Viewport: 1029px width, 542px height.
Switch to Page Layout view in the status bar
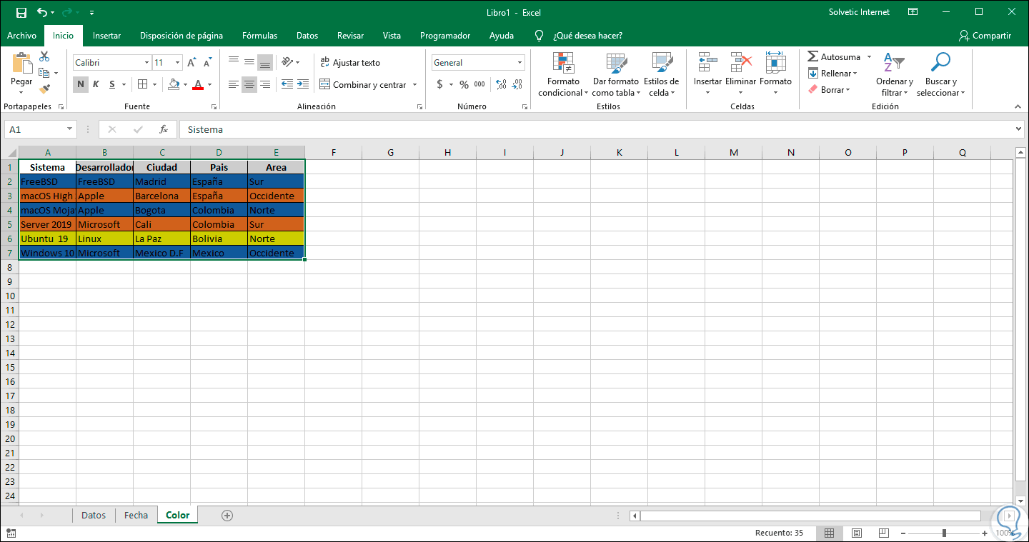pyautogui.click(x=856, y=533)
